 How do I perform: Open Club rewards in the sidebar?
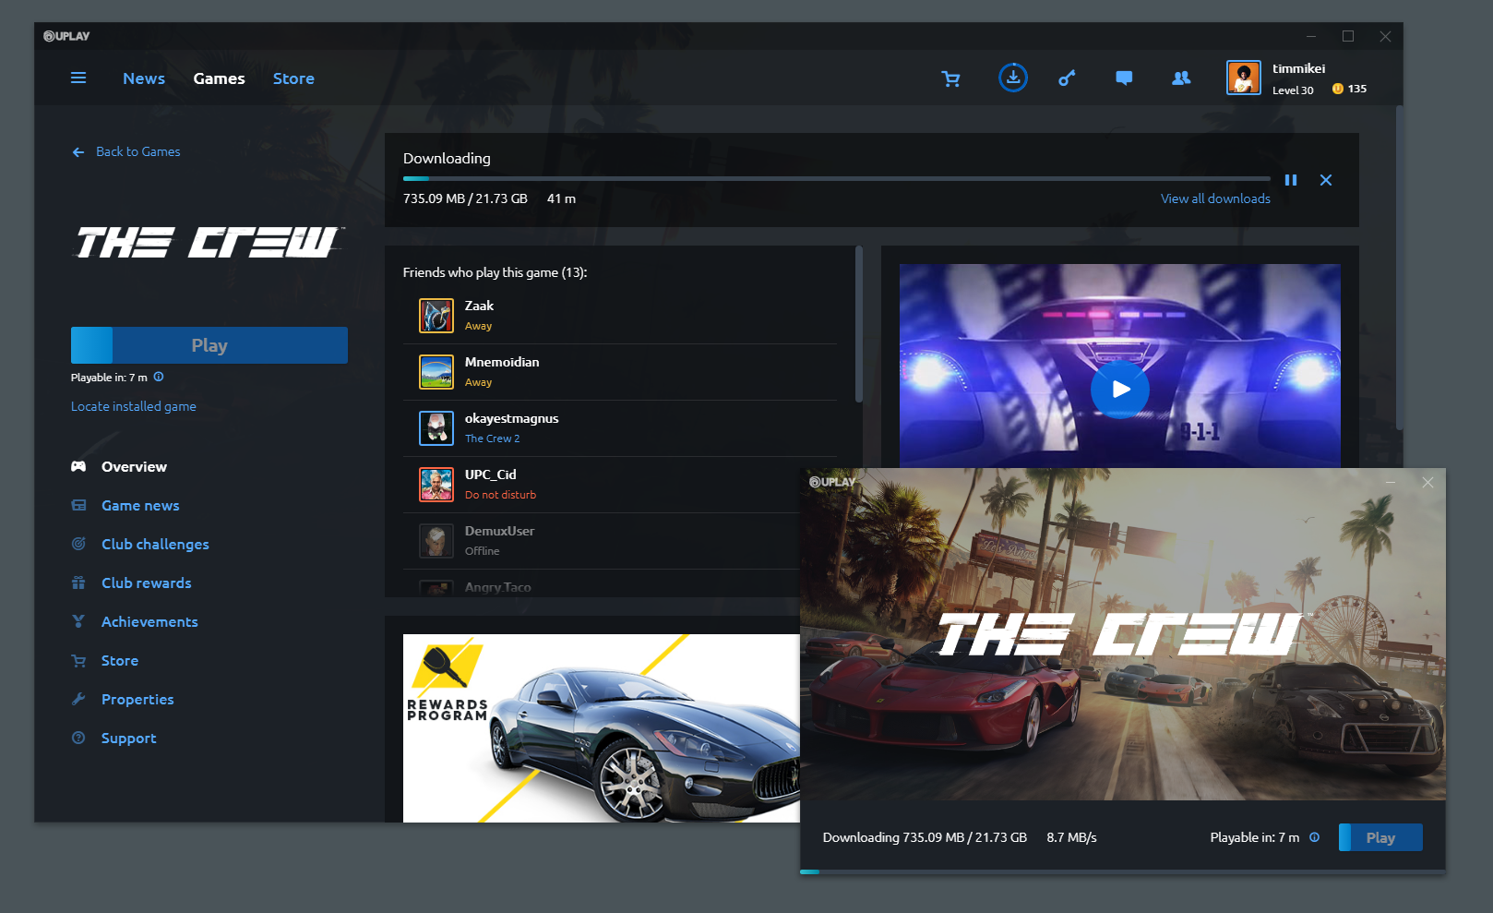coord(146,583)
